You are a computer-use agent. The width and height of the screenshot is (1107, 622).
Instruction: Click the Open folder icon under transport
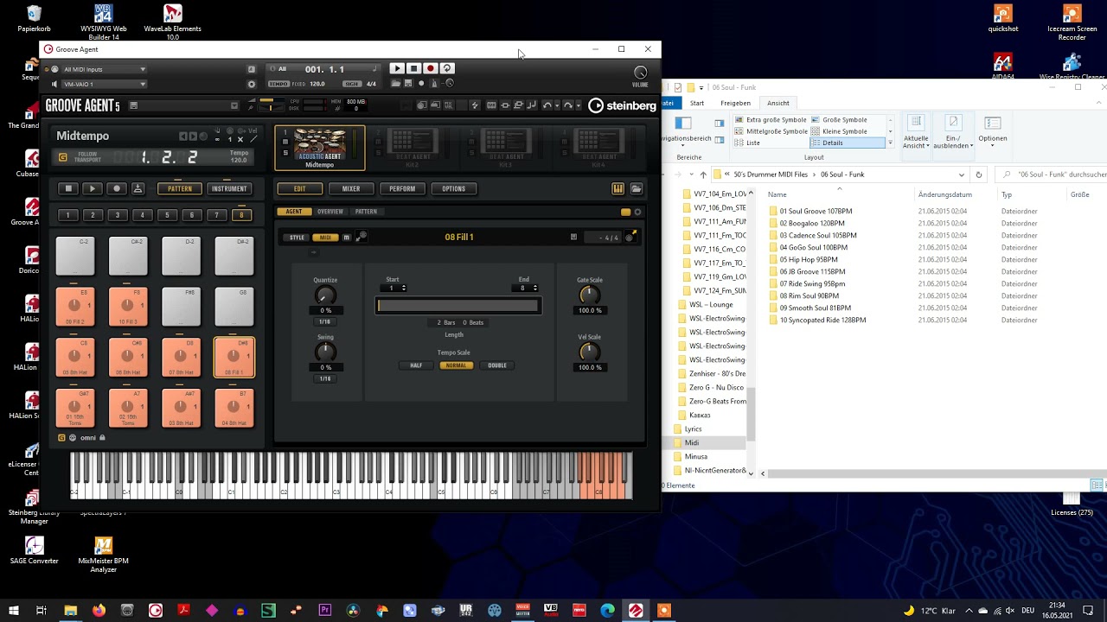point(395,84)
